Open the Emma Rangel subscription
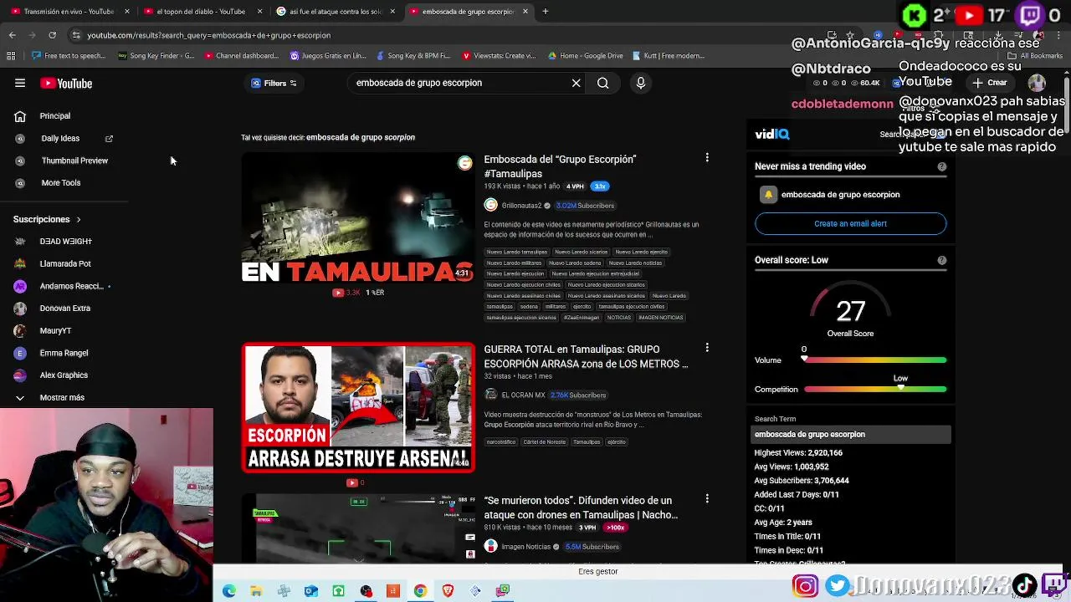The image size is (1071, 602). coord(64,353)
